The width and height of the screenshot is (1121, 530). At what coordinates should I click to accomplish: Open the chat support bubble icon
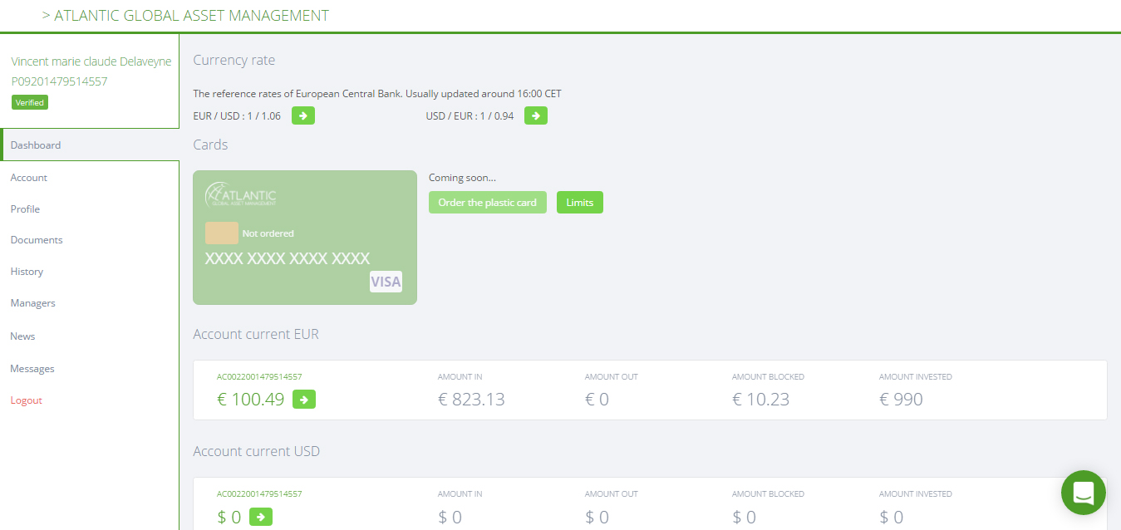pos(1084,493)
